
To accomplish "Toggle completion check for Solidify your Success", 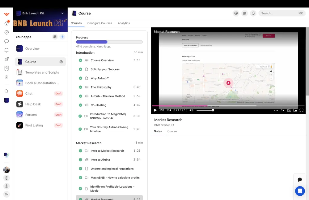I will click(80, 69).
